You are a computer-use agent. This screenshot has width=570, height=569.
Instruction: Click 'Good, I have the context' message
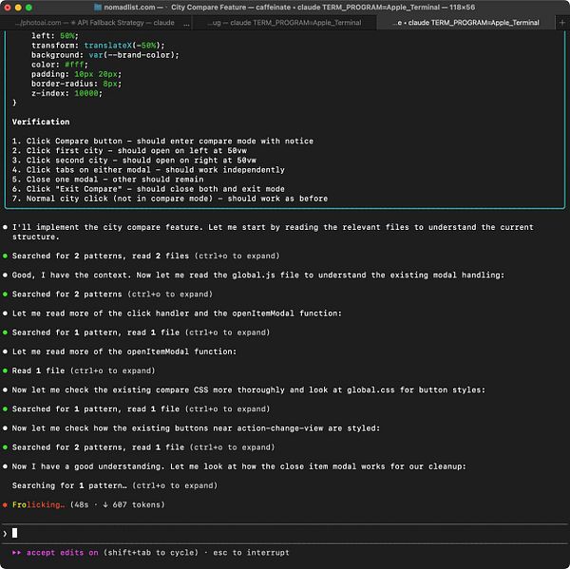[x=258, y=275]
